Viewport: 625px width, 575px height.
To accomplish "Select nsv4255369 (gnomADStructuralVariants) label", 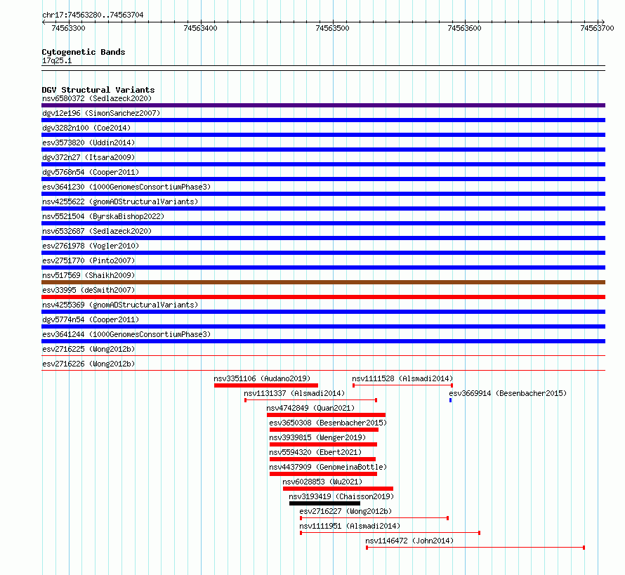I will pyautogui.click(x=120, y=305).
